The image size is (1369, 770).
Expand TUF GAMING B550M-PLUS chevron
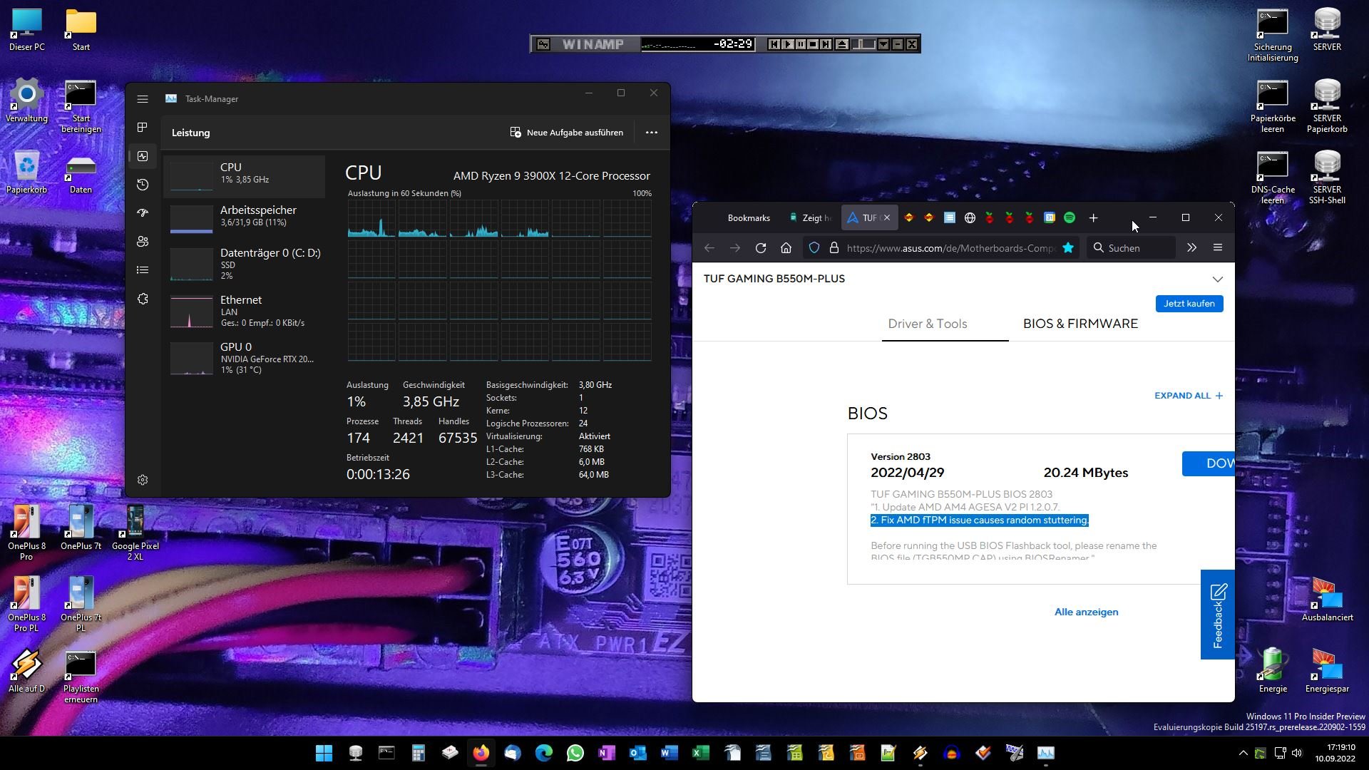click(x=1217, y=279)
